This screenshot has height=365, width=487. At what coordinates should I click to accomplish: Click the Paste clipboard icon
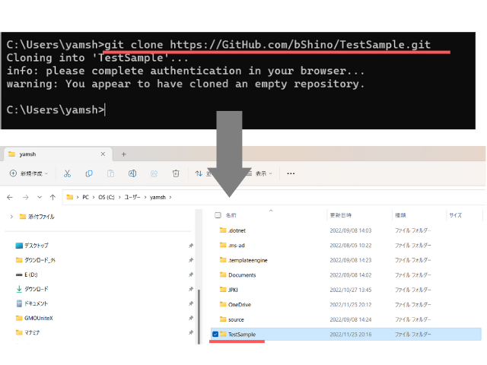[110, 173]
